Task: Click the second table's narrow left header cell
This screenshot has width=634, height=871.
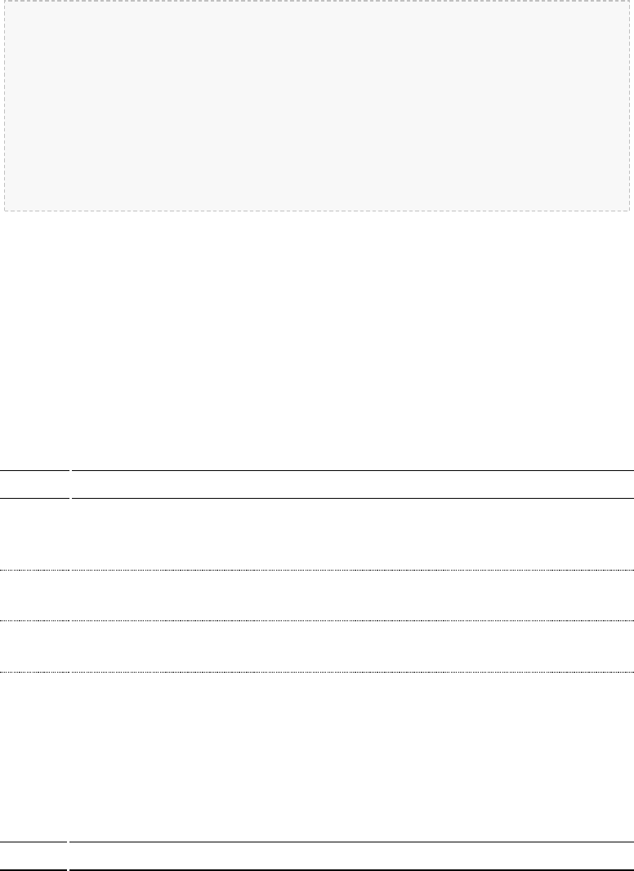Action: (33, 856)
